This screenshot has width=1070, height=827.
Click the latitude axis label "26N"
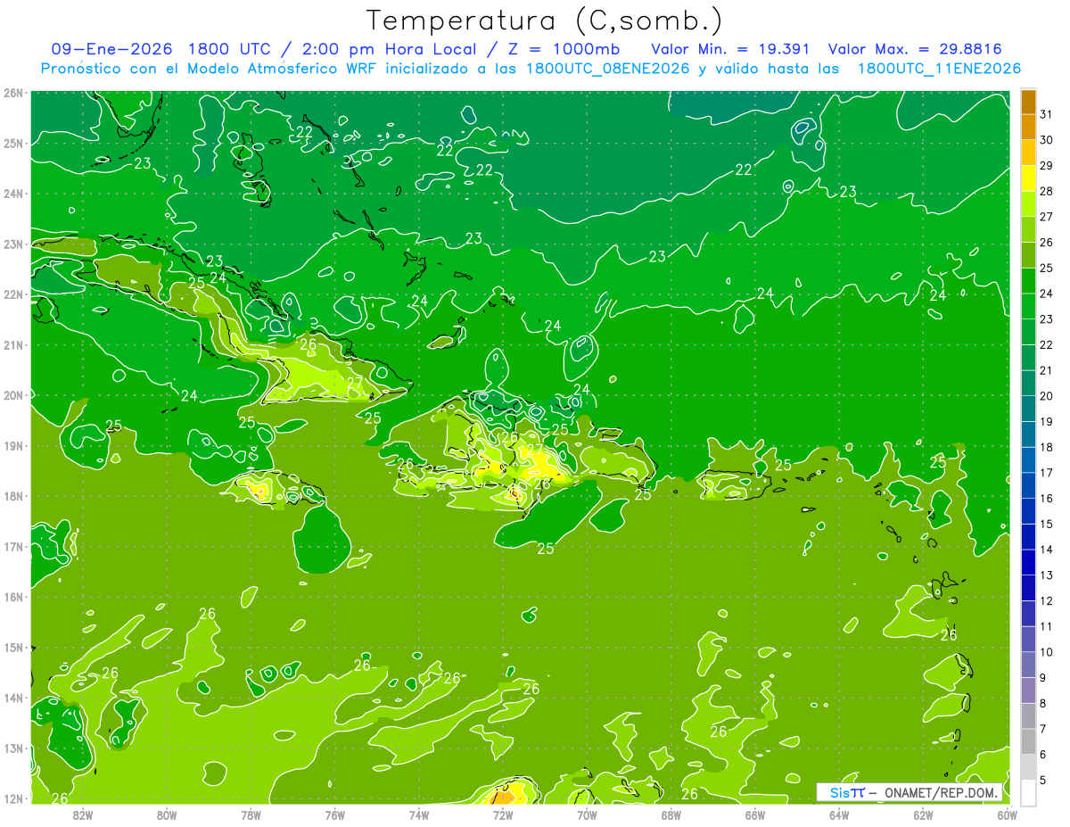tap(13, 93)
